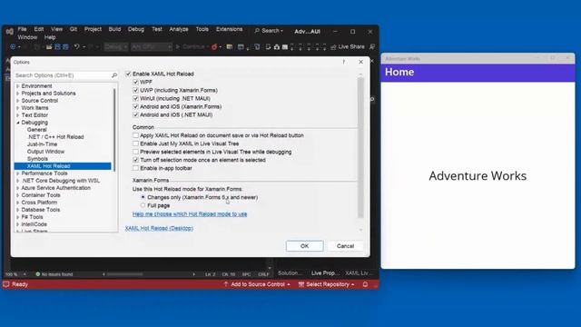This screenshot has width=581, height=327.
Task: Expand the Container Tools node
Action: (18, 195)
